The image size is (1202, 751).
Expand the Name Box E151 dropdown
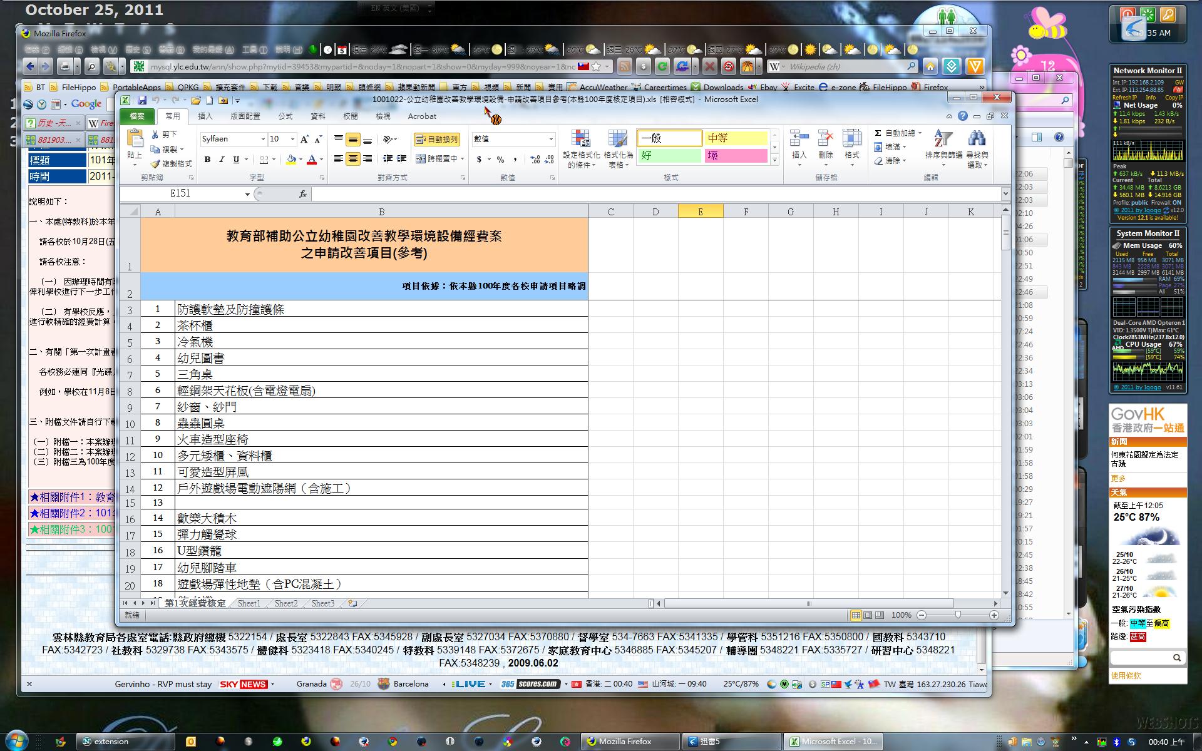[247, 194]
